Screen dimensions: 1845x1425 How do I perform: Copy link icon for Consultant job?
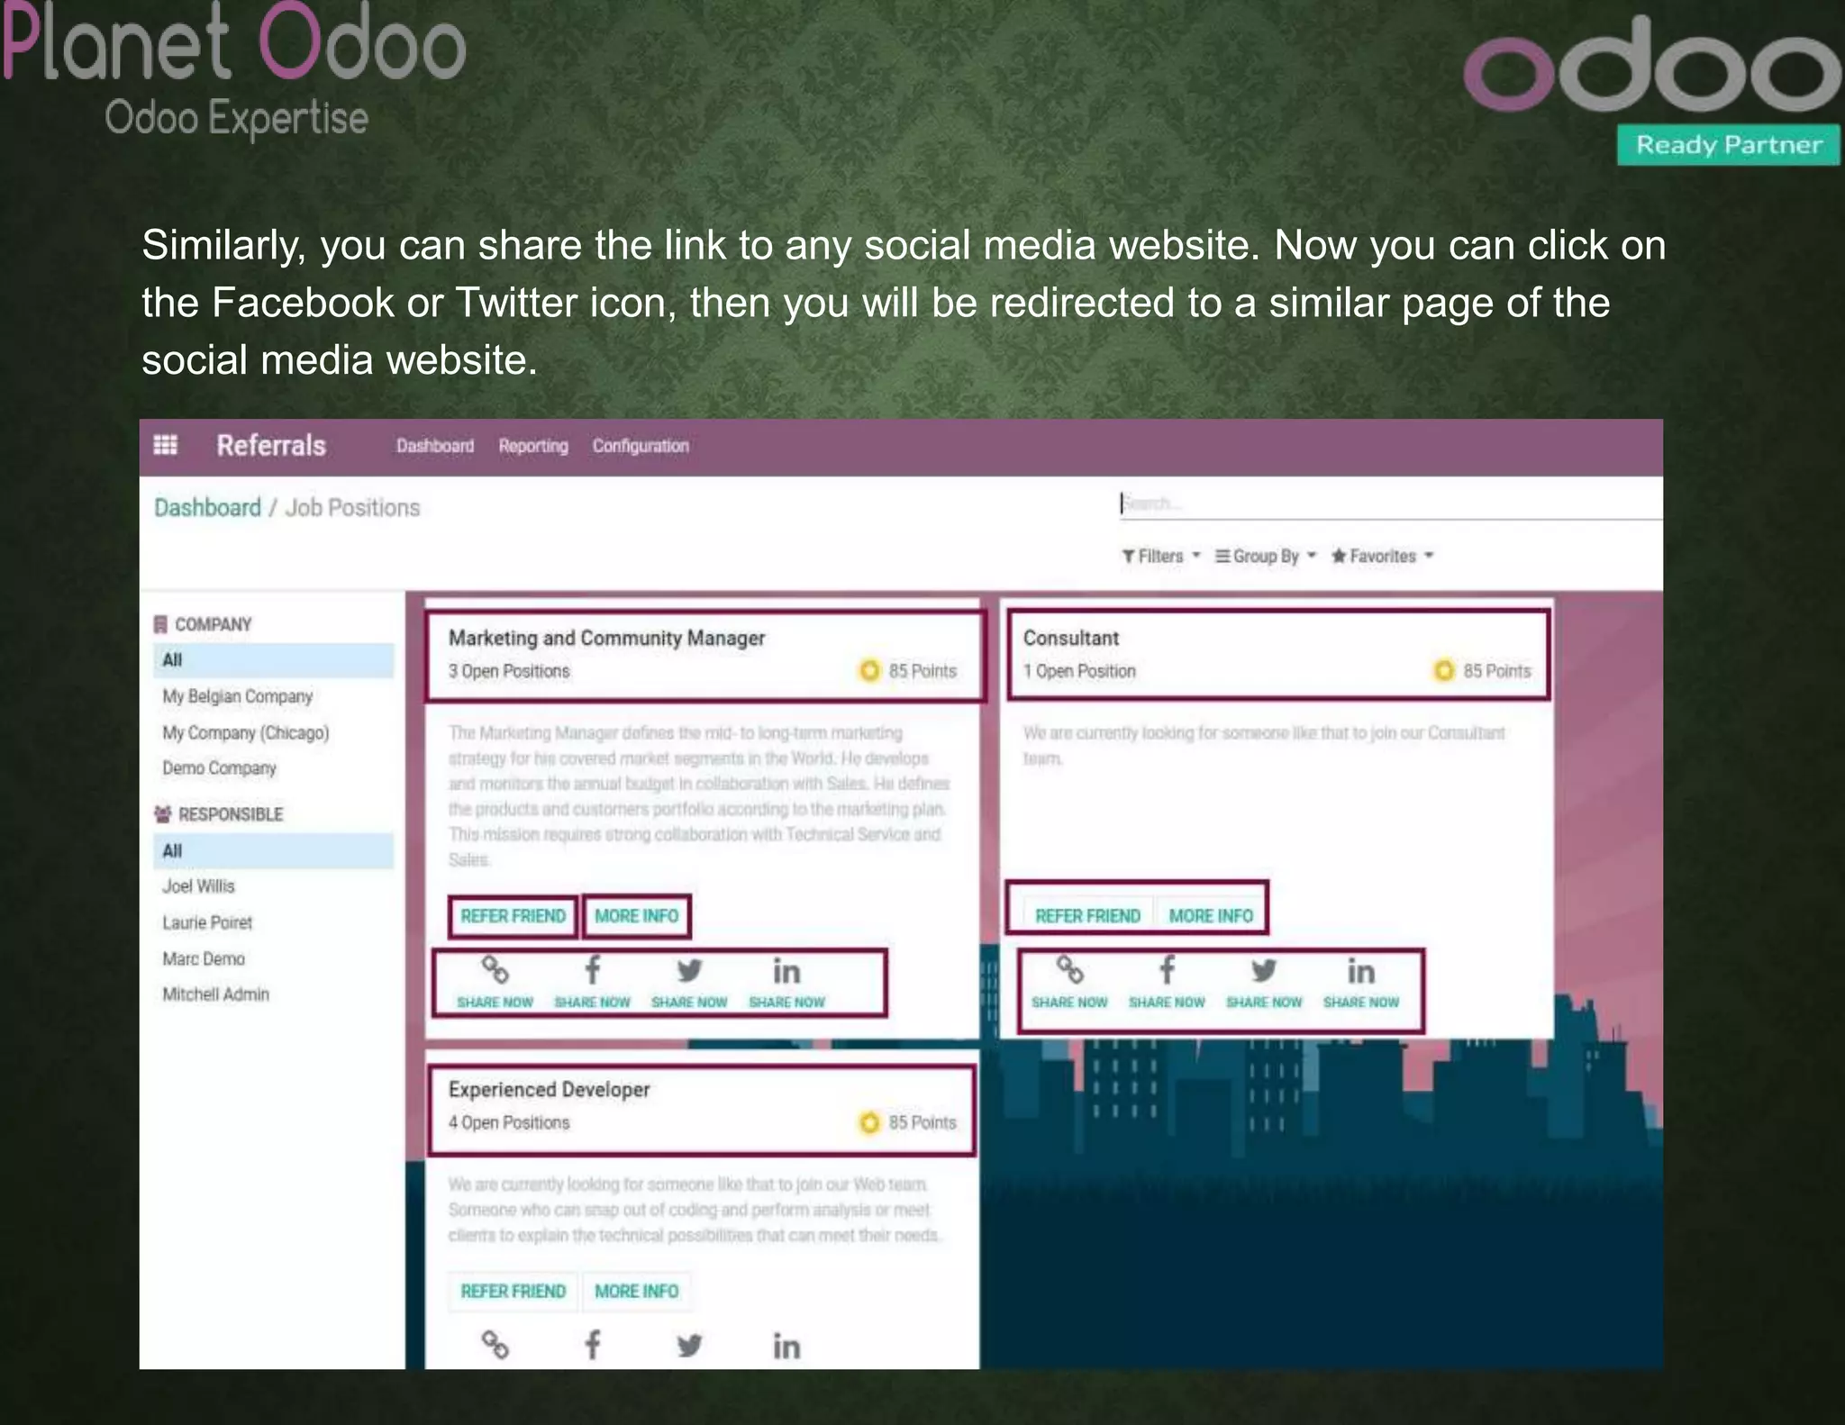point(1069,970)
